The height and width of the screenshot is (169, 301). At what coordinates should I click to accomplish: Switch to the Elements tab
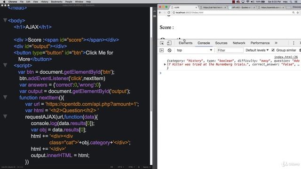185,43
